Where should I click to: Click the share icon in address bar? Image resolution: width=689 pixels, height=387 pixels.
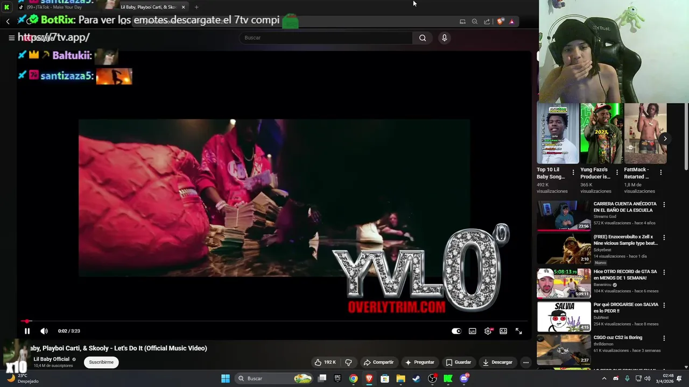487,21
